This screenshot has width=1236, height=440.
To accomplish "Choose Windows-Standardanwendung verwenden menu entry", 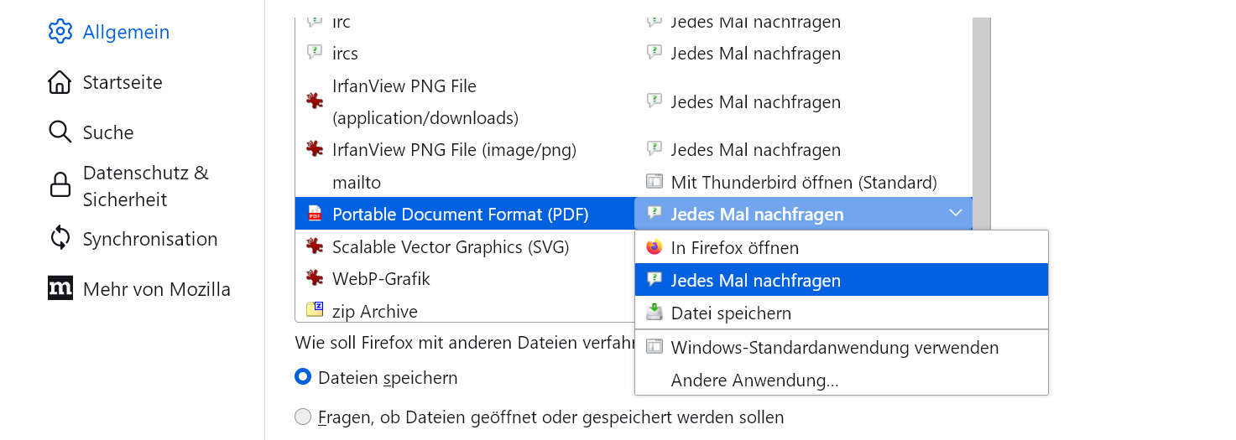I will 834,347.
